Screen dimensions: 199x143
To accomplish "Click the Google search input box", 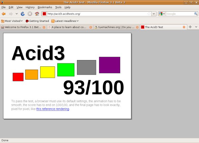I will (180, 14).
